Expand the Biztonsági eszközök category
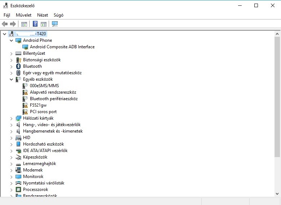 pos(11,60)
